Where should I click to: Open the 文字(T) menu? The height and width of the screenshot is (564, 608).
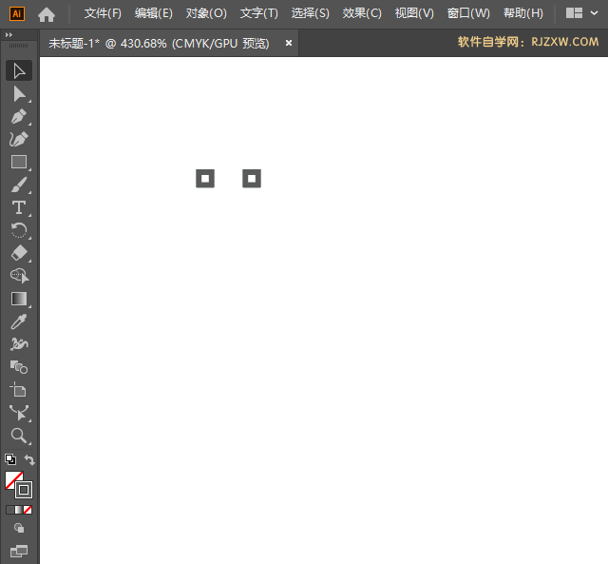(x=259, y=13)
